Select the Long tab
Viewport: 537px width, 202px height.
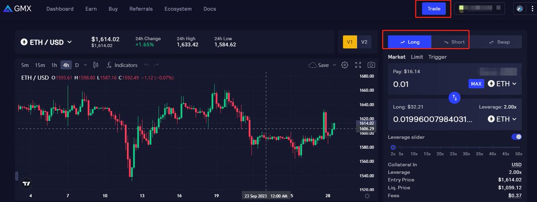(x=409, y=42)
